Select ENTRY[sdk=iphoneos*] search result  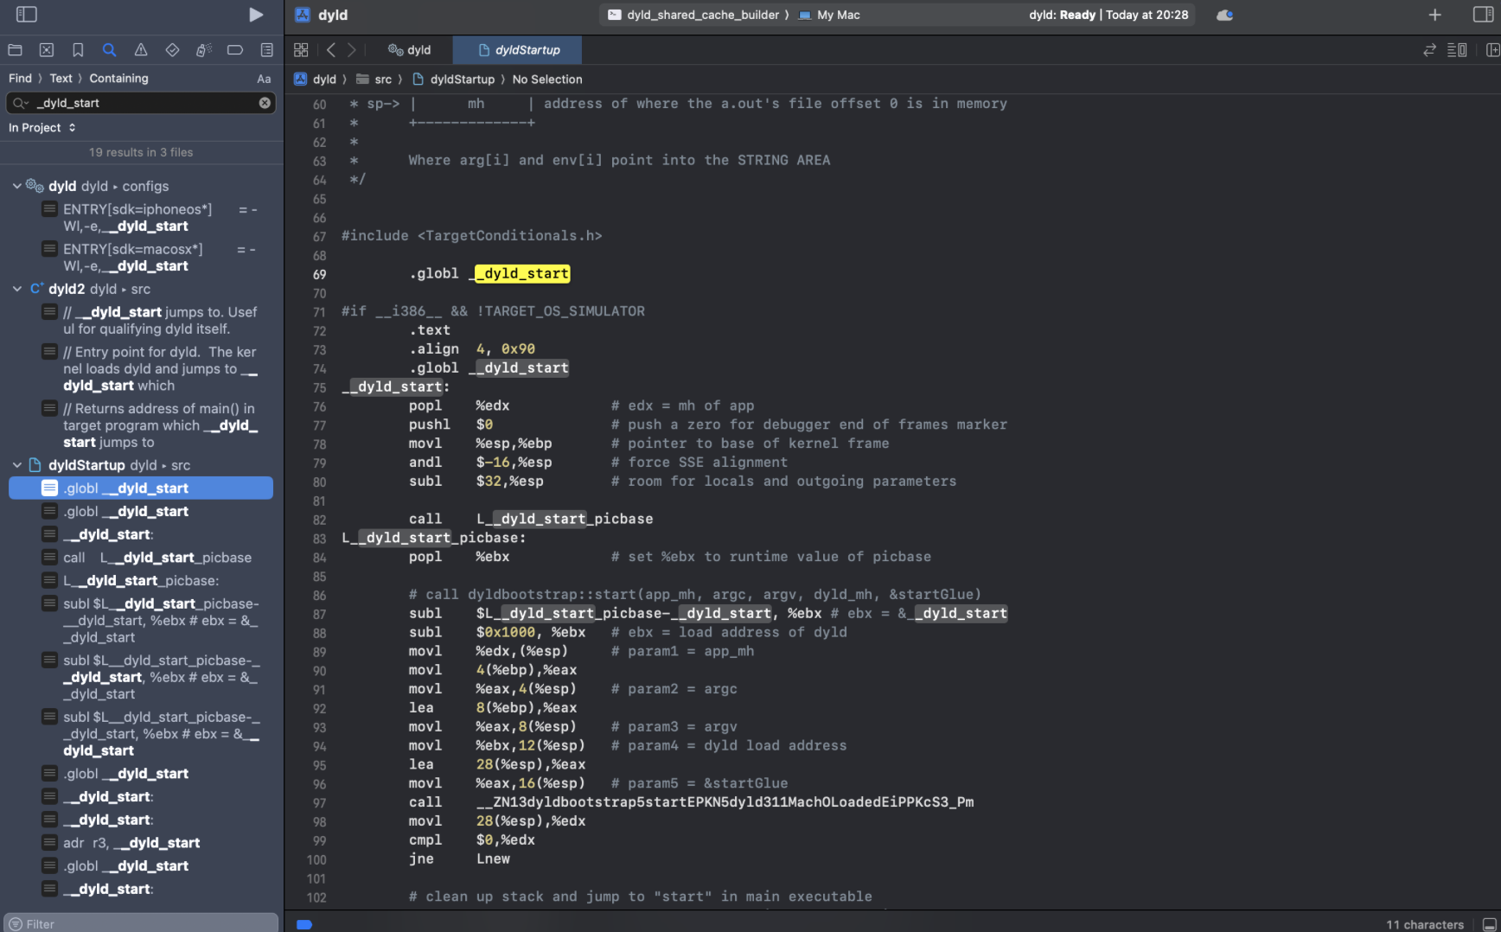[141, 218]
